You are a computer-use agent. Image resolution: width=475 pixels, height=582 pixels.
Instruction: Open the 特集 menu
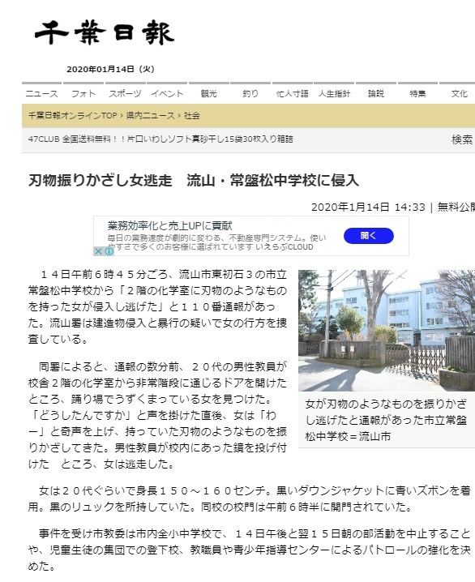click(x=417, y=93)
